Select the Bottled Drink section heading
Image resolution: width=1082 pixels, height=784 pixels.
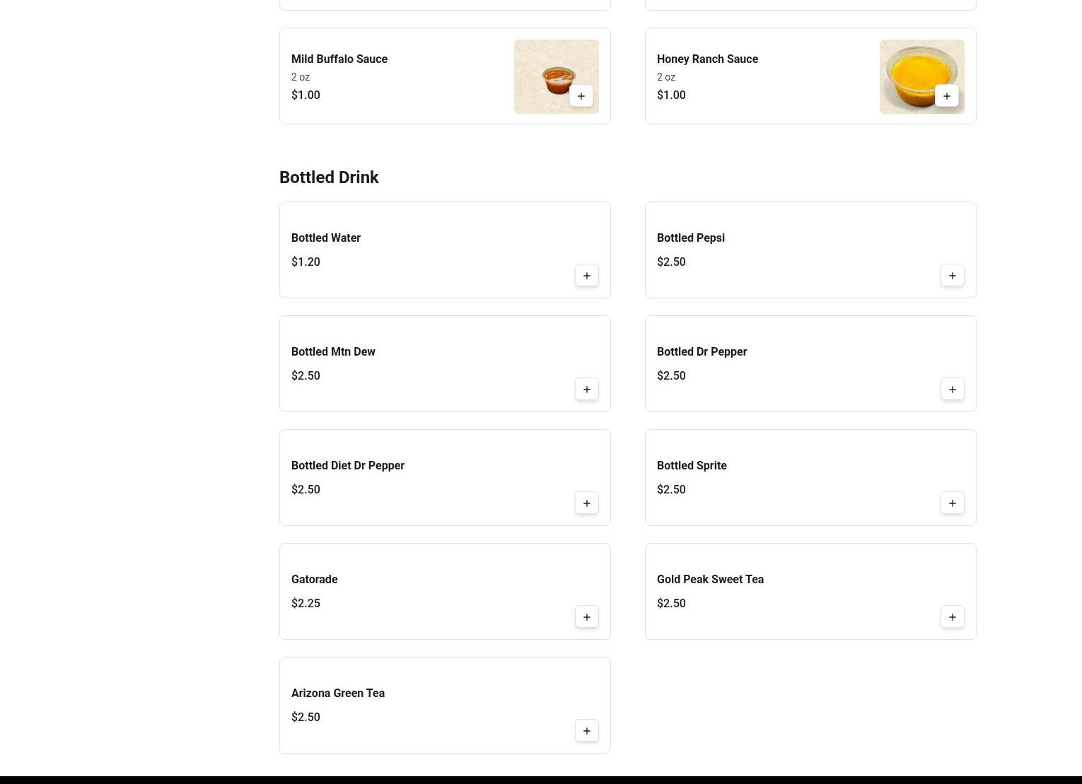329,177
